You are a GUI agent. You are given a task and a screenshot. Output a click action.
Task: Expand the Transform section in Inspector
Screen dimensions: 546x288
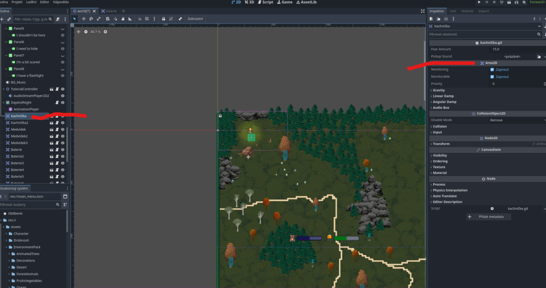point(441,144)
